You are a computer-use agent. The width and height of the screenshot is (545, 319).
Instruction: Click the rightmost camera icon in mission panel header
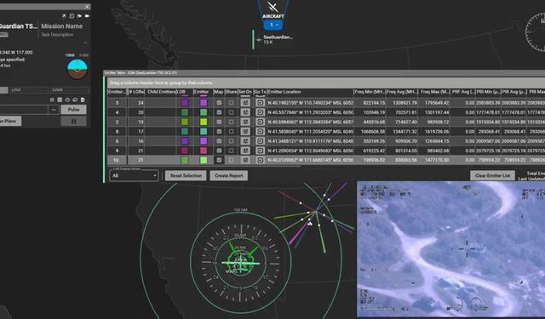(87, 15)
